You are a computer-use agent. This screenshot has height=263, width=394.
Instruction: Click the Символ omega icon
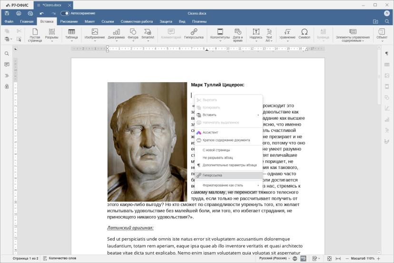pyautogui.click(x=304, y=34)
